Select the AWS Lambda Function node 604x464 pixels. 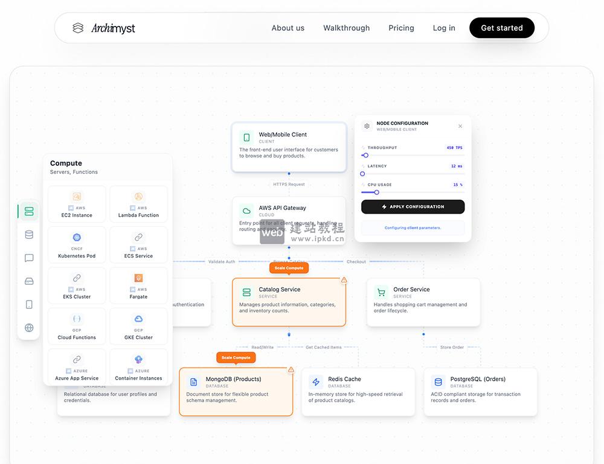[x=138, y=203]
